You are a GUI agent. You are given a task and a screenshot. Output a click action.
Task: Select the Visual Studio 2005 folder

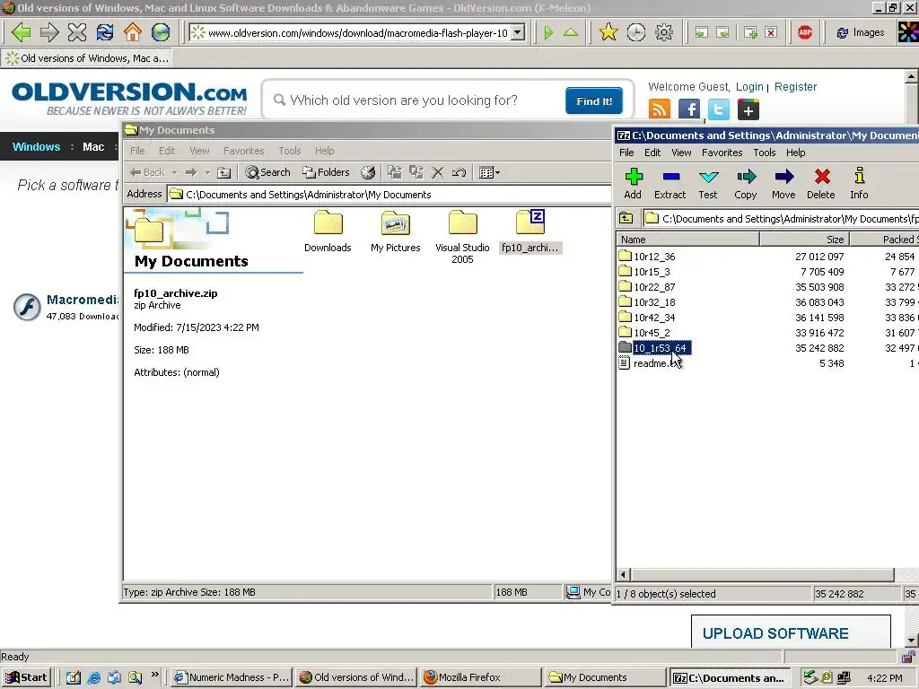(x=462, y=237)
